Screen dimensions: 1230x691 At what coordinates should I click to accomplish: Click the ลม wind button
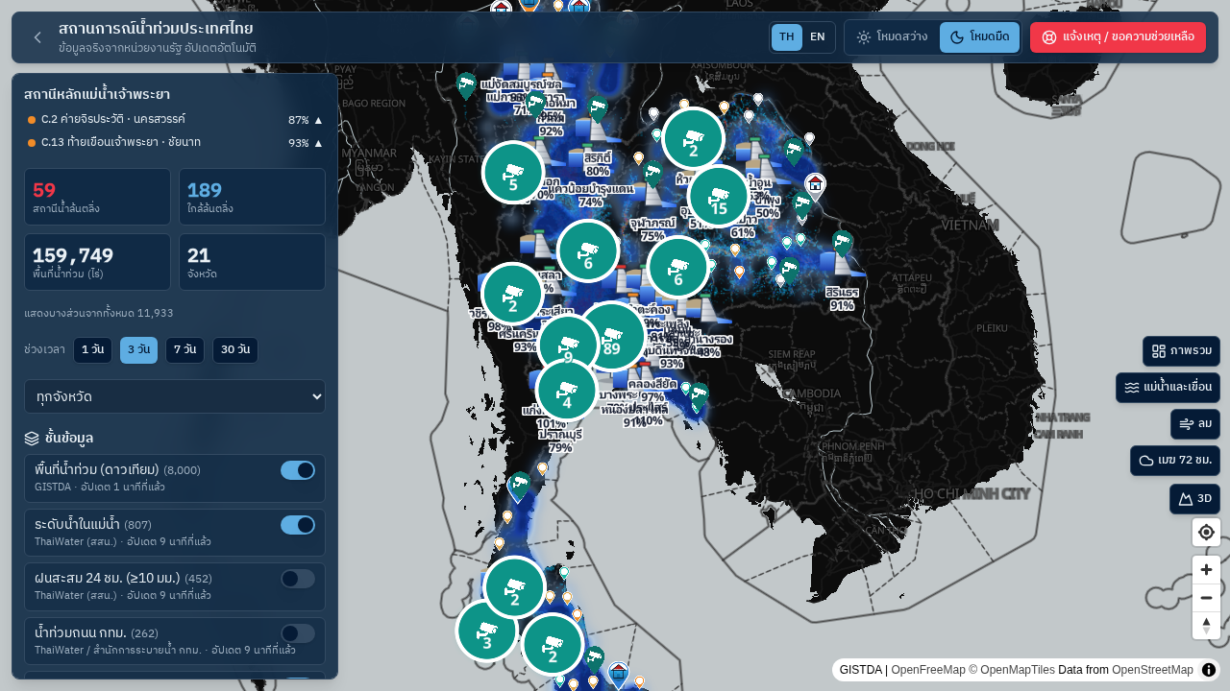coord(1195,424)
